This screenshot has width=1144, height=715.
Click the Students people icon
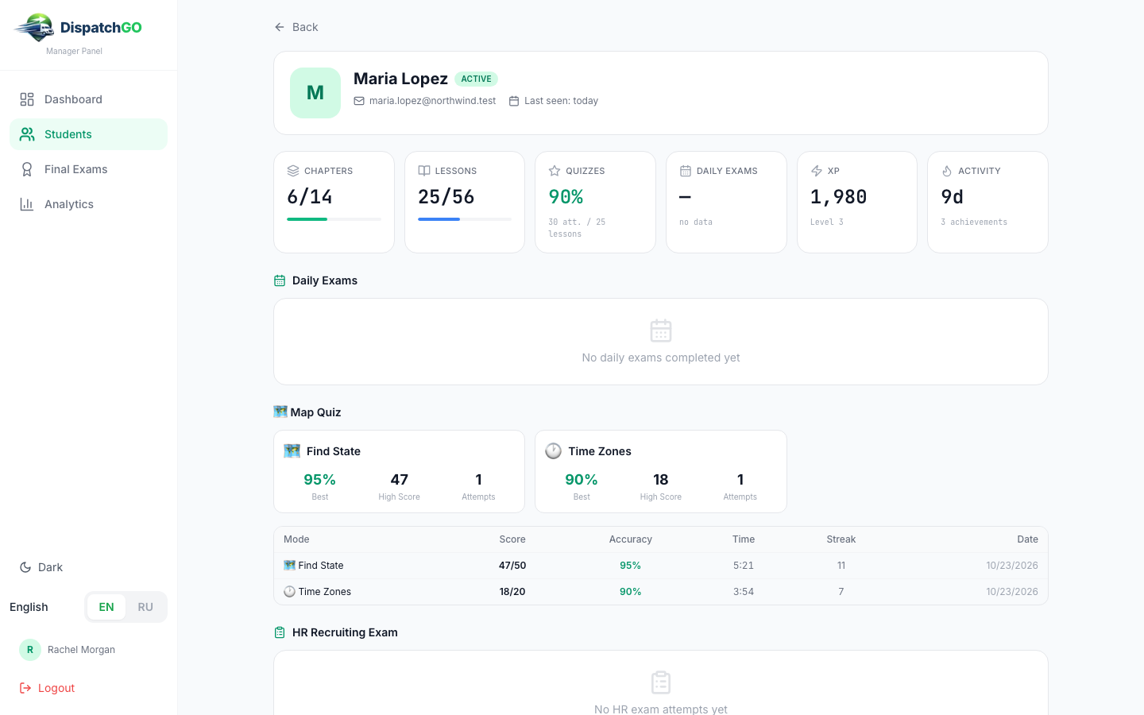coord(27,134)
